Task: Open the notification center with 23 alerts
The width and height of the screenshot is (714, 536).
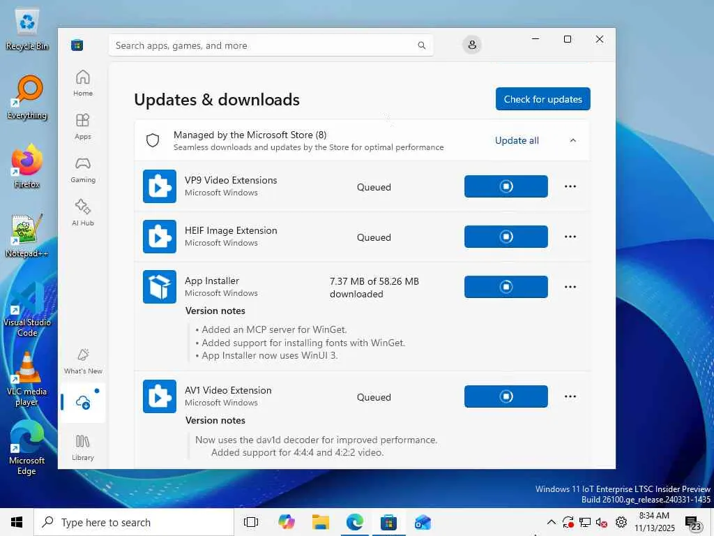Action: tap(693, 523)
